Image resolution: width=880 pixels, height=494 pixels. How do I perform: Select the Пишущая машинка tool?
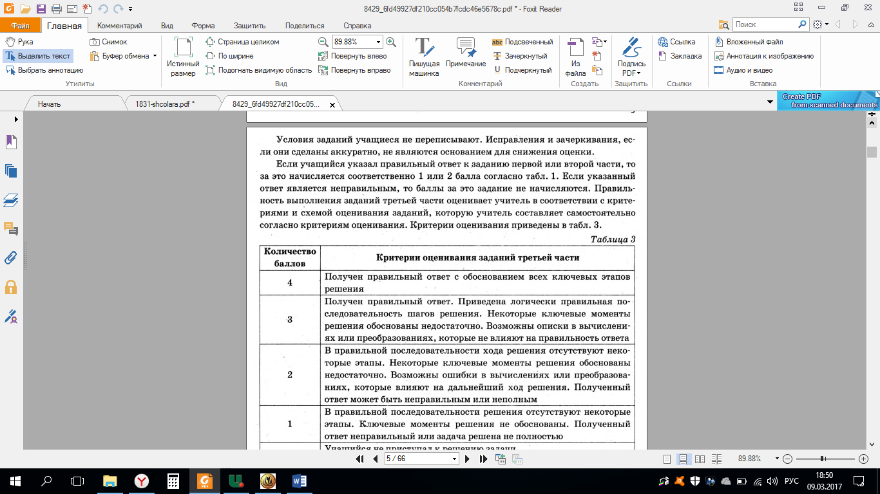pos(424,57)
